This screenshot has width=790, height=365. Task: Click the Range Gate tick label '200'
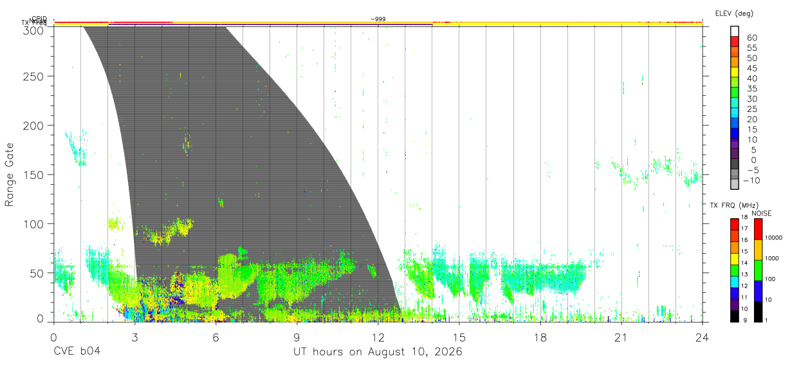click(x=33, y=126)
